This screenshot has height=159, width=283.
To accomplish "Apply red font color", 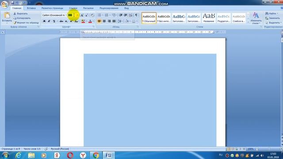I will tap(90, 21).
